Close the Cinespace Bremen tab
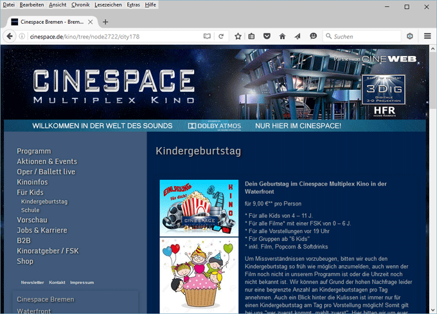Screen dimensions: 437x314 point(91,22)
